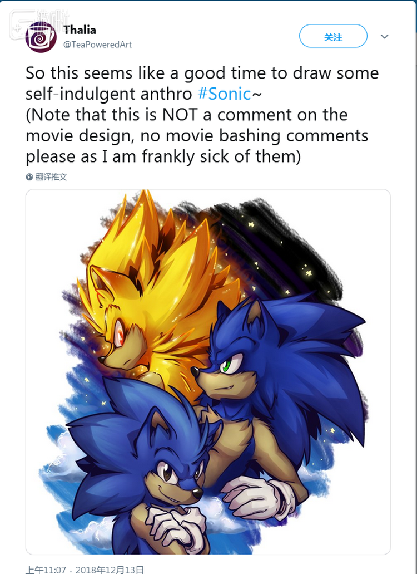Expand the tweet options chevron menu
The image size is (417, 574).
(x=385, y=37)
